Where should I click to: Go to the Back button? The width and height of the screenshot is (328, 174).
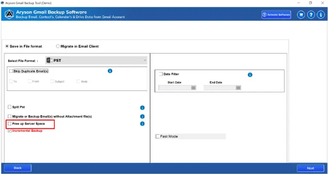tap(18, 168)
